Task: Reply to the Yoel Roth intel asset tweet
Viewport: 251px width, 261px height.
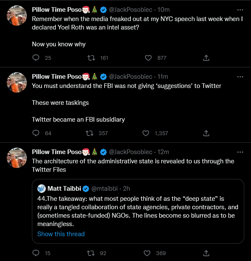Action: click(36, 58)
